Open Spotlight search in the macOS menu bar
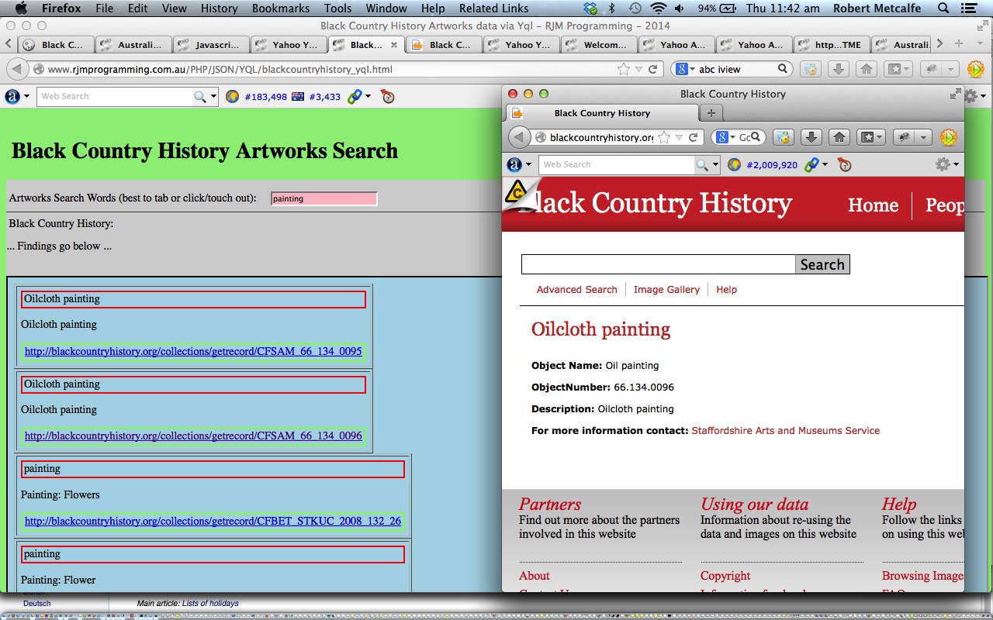Image resolution: width=993 pixels, height=620 pixels. click(x=943, y=9)
